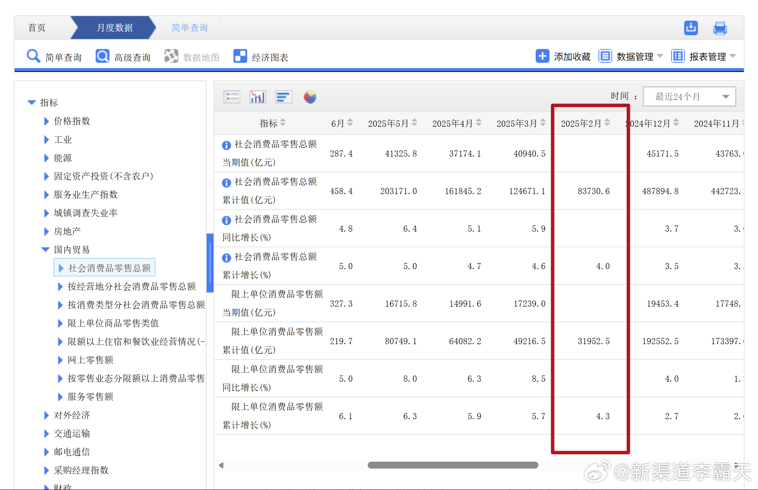Open the bar chart view icon
The image size is (758, 490).
(258, 97)
